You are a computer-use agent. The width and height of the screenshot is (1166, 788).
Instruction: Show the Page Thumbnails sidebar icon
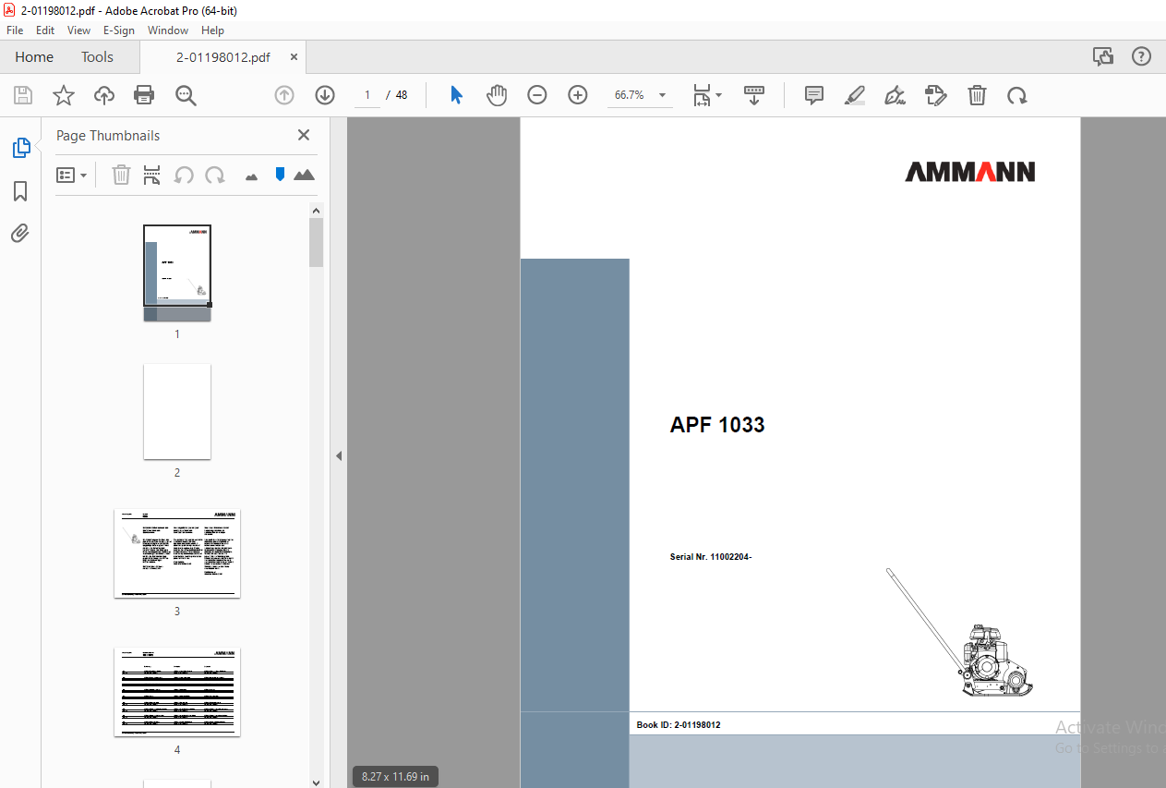pyautogui.click(x=20, y=147)
